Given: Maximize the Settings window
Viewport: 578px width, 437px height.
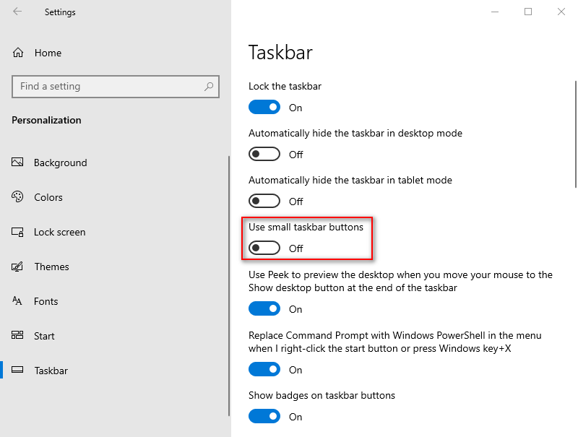Looking at the screenshot, I should point(528,12).
